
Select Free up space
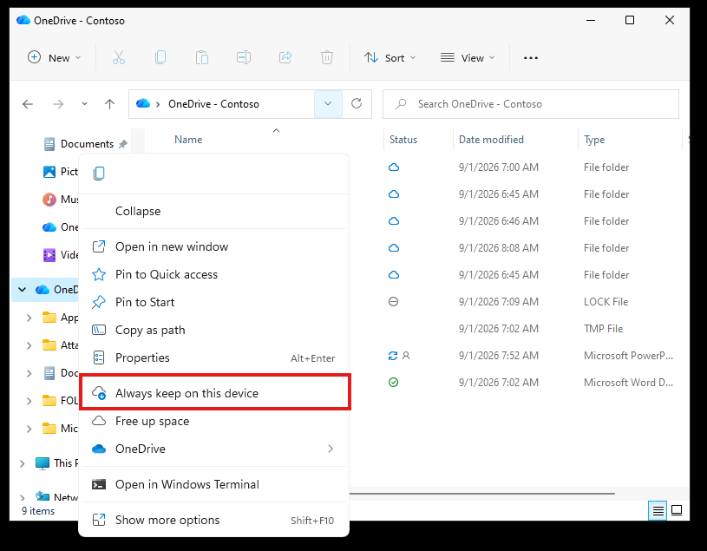(214, 421)
